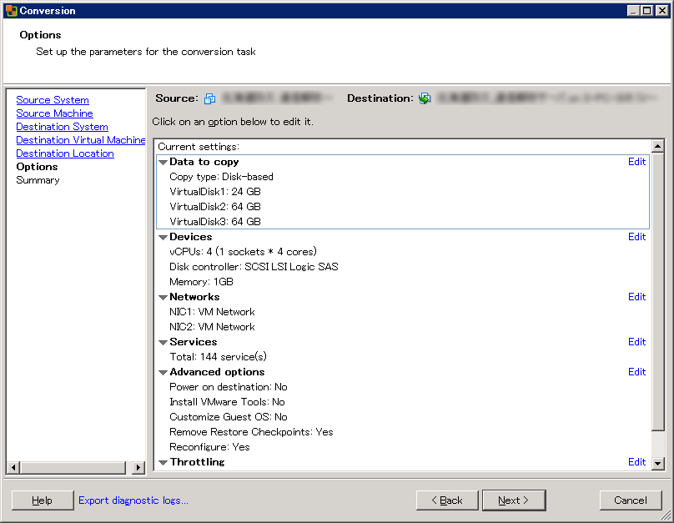Export diagnostic logs

[x=133, y=500]
